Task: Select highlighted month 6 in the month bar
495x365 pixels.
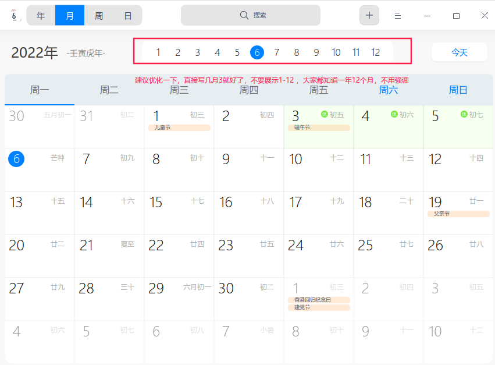Action: (257, 52)
